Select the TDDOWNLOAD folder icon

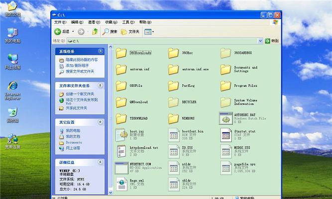[121, 118]
